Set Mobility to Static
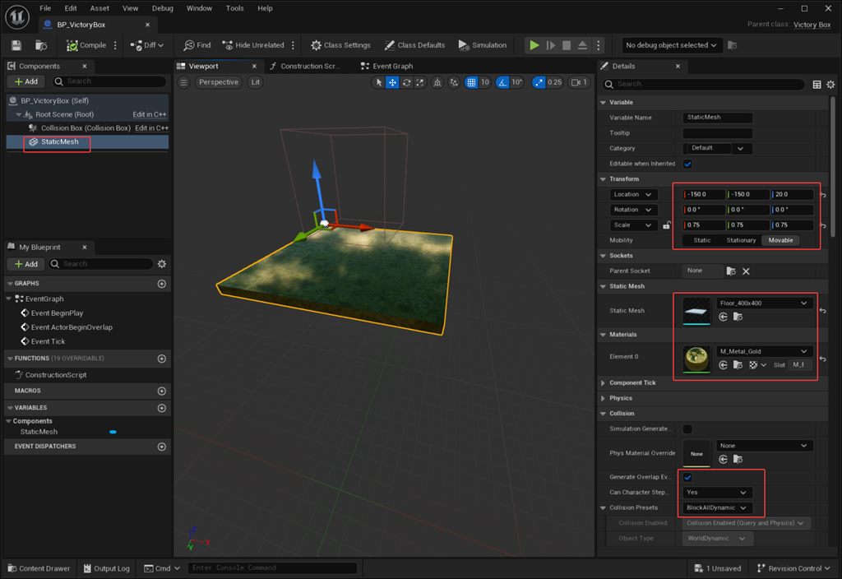The image size is (842, 579). (701, 240)
